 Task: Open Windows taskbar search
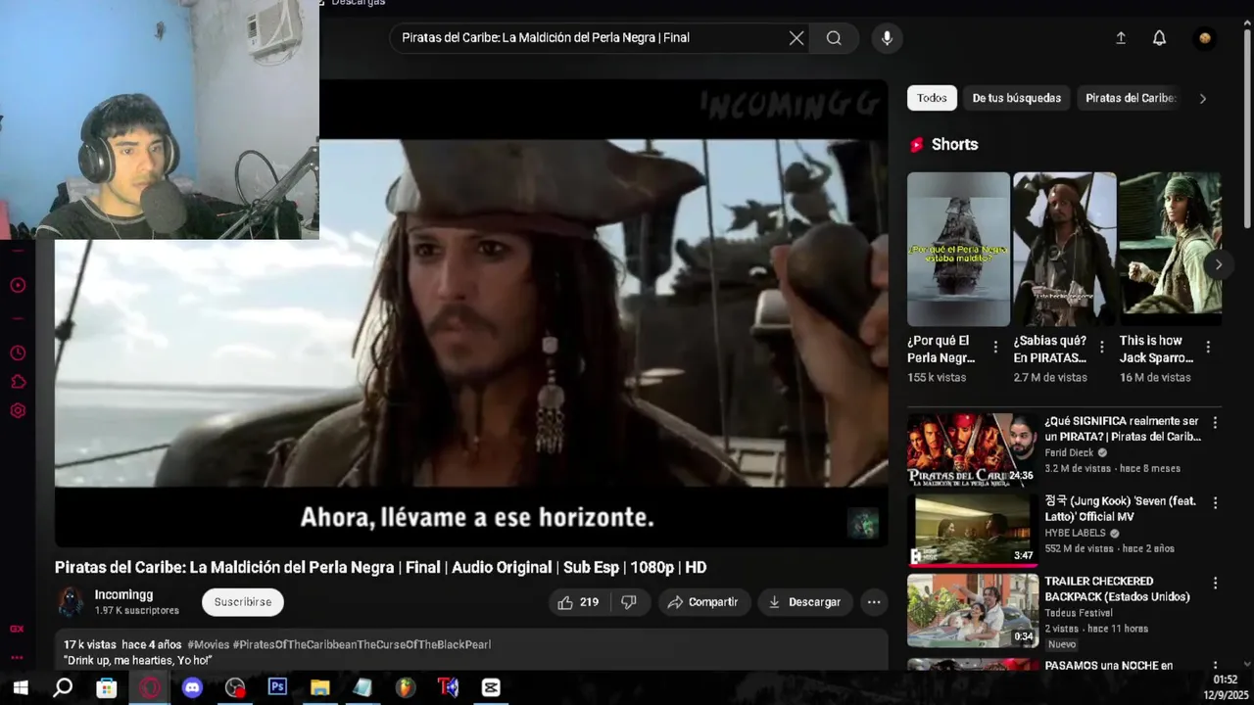63,687
